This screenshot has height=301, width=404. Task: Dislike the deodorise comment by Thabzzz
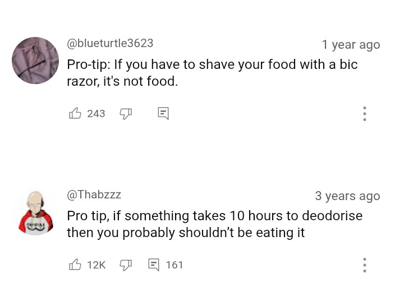(126, 265)
